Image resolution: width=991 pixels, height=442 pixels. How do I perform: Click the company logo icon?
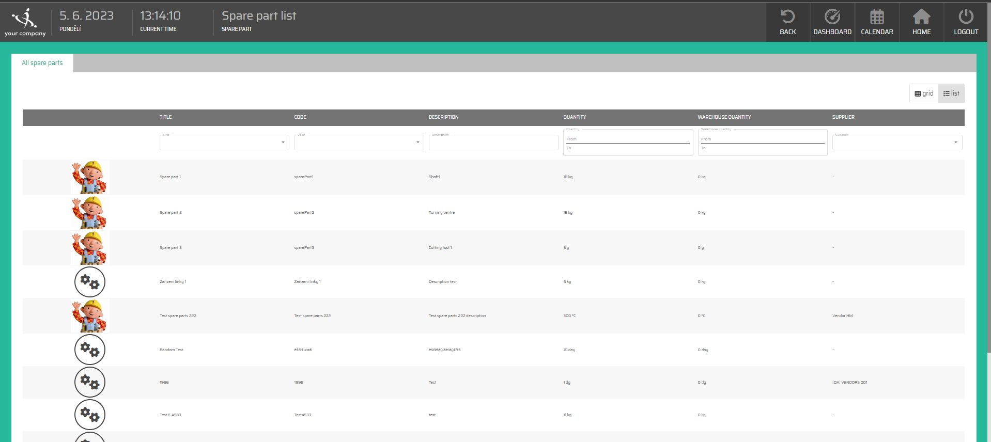pos(25,22)
